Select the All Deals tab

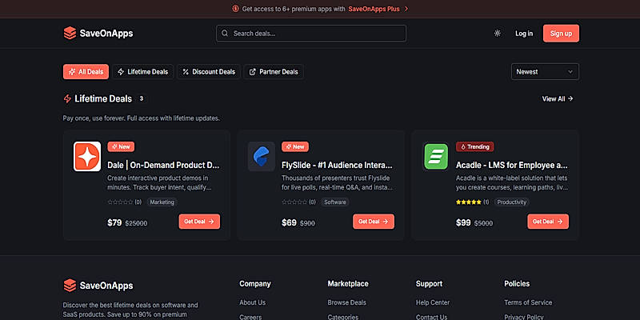tap(86, 72)
